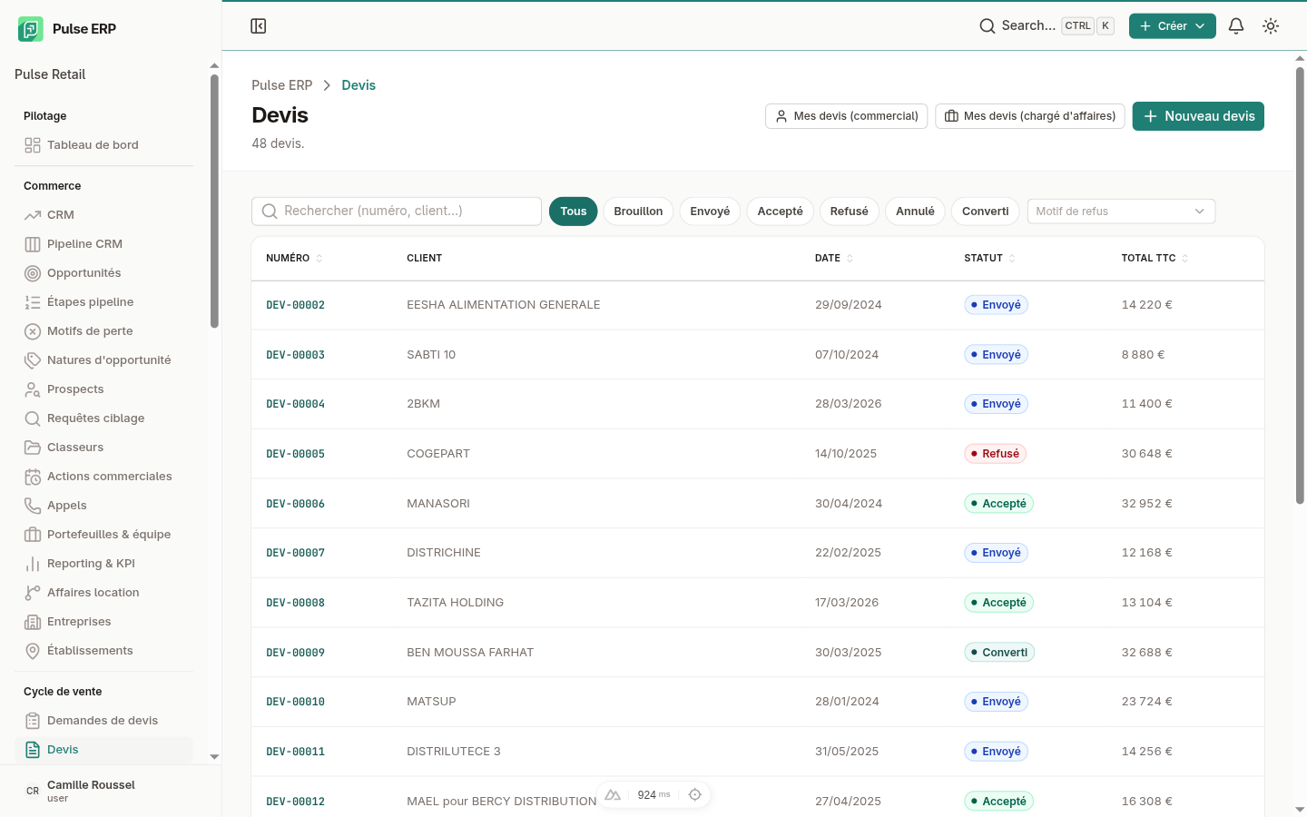Click the Refusé status badge for COGEPART
1307x817 pixels.
pyautogui.click(x=995, y=454)
